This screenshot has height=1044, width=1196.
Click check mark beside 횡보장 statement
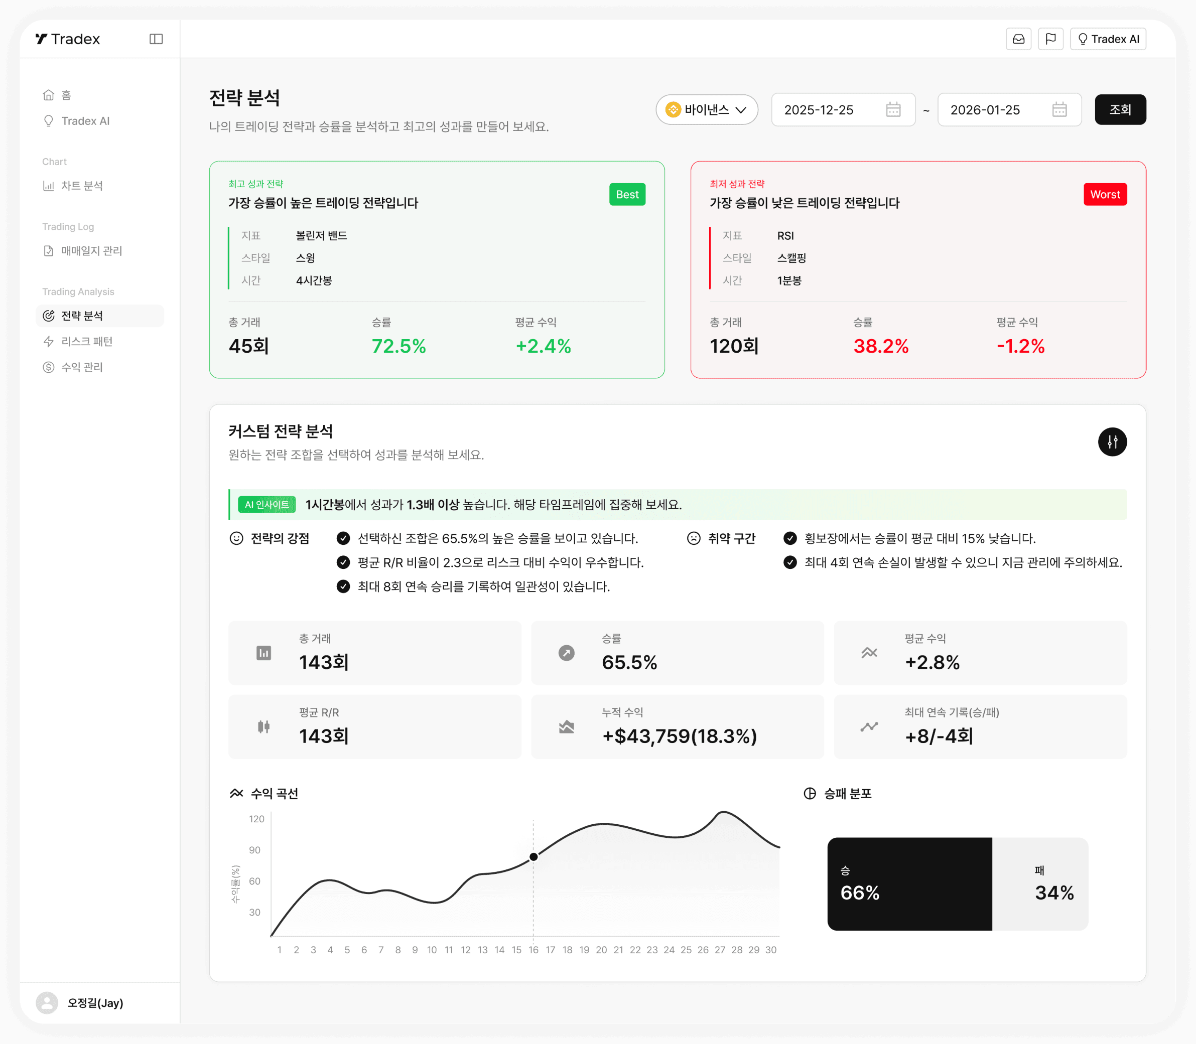[790, 538]
